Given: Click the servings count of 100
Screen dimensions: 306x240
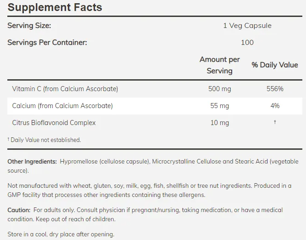Looking at the screenshot, I should pos(247,43).
